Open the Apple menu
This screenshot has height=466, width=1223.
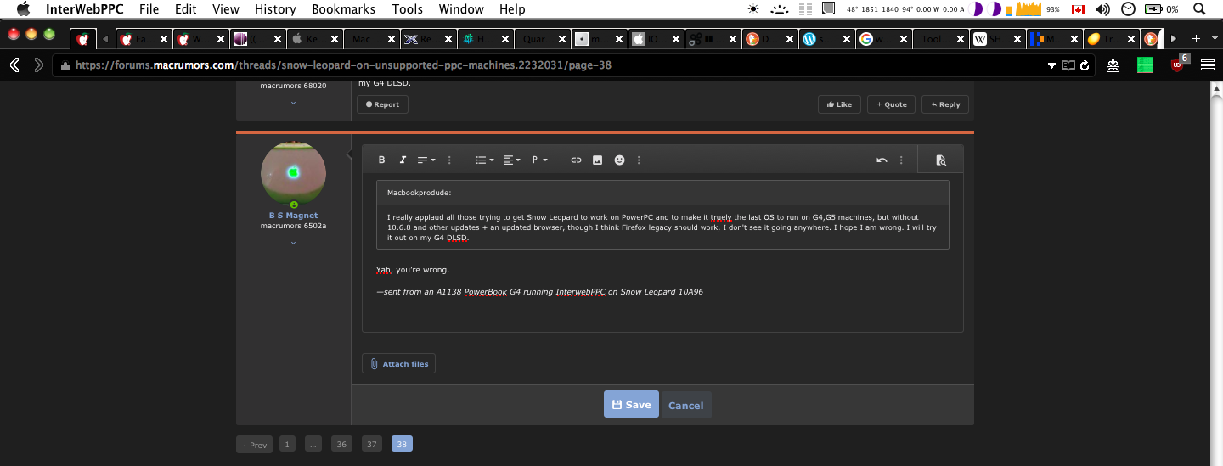22,9
